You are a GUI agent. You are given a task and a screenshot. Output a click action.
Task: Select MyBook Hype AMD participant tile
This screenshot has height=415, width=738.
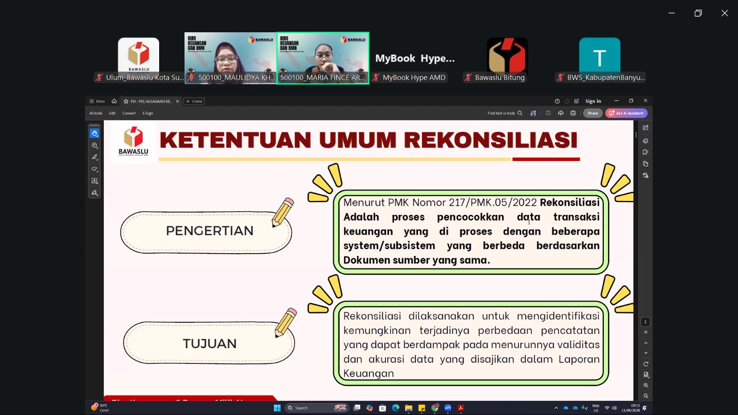(x=415, y=59)
